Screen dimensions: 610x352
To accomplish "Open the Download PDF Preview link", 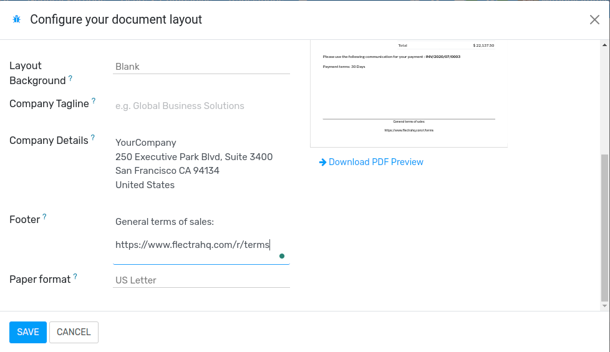I will pyautogui.click(x=375, y=162).
